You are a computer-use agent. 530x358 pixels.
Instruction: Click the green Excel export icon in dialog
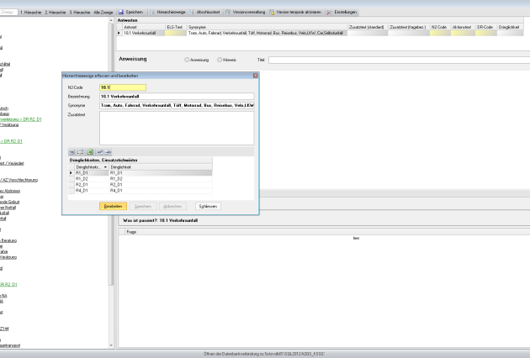90,152
